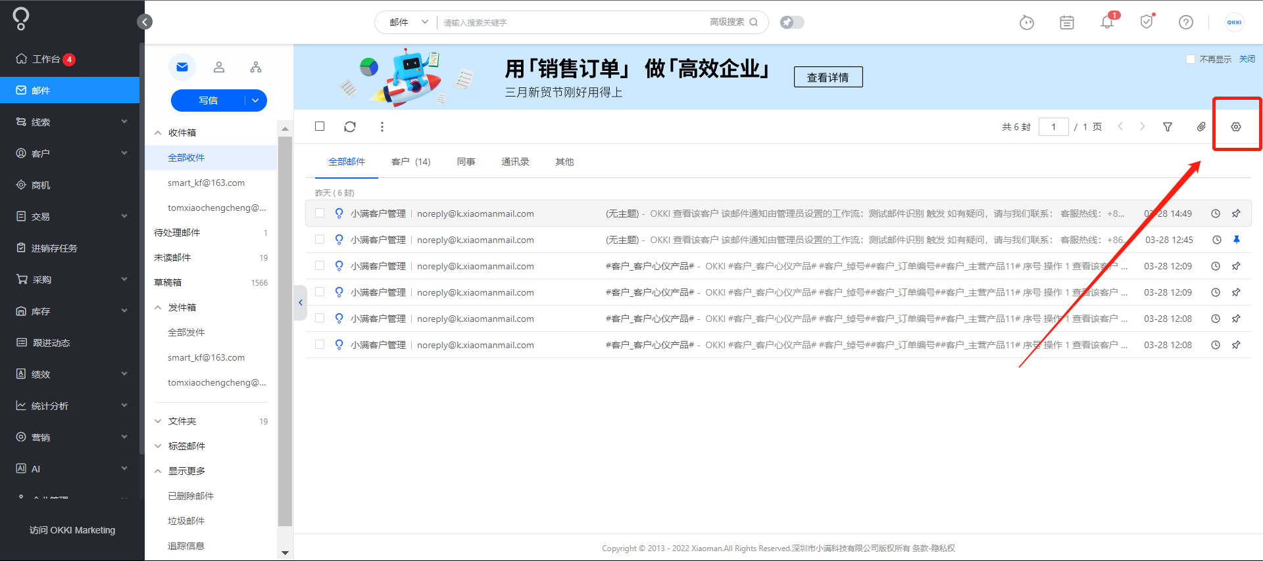The height and width of the screenshot is (561, 1263).
Task: Click the OKKI logo at top left
Action: [21, 18]
